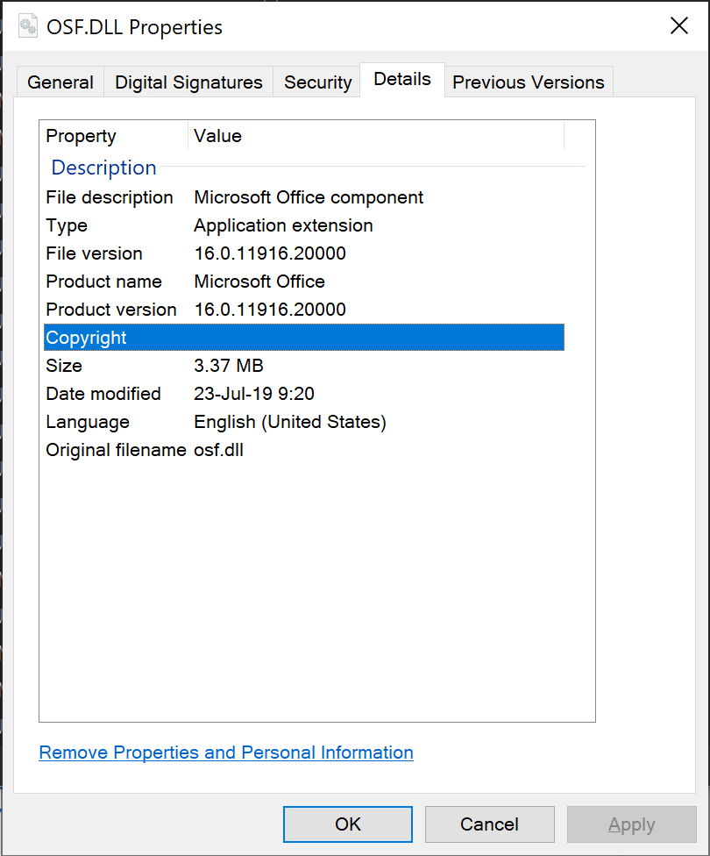Close the OSF.DLL Properties dialog
Image resolution: width=710 pixels, height=856 pixels.
point(679,25)
